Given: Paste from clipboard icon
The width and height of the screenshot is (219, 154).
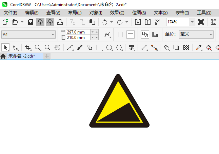Looking at the screenshot, I should (92, 22).
